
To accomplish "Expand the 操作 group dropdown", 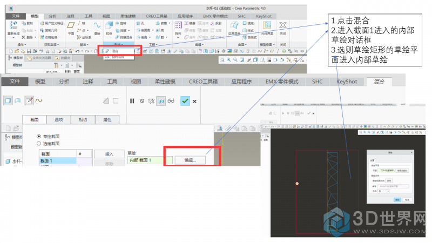I will (x=22, y=45).
